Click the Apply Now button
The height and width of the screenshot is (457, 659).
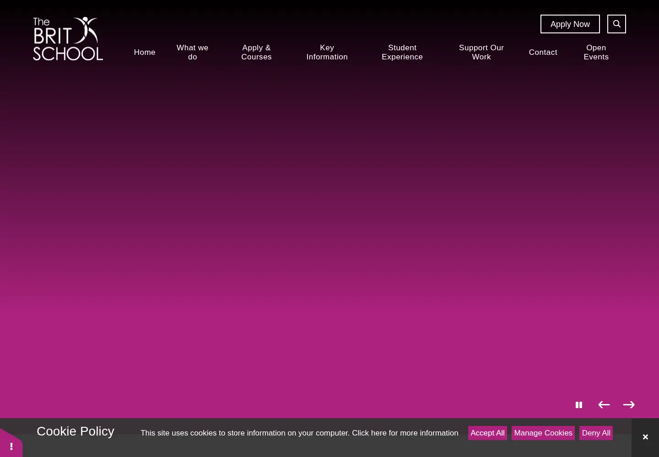point(570,24)
